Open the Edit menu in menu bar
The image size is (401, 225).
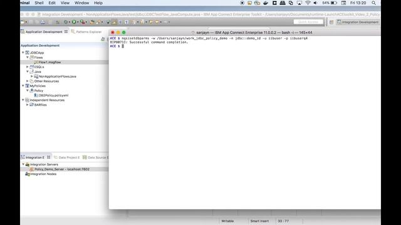click(x=52, y=3)
